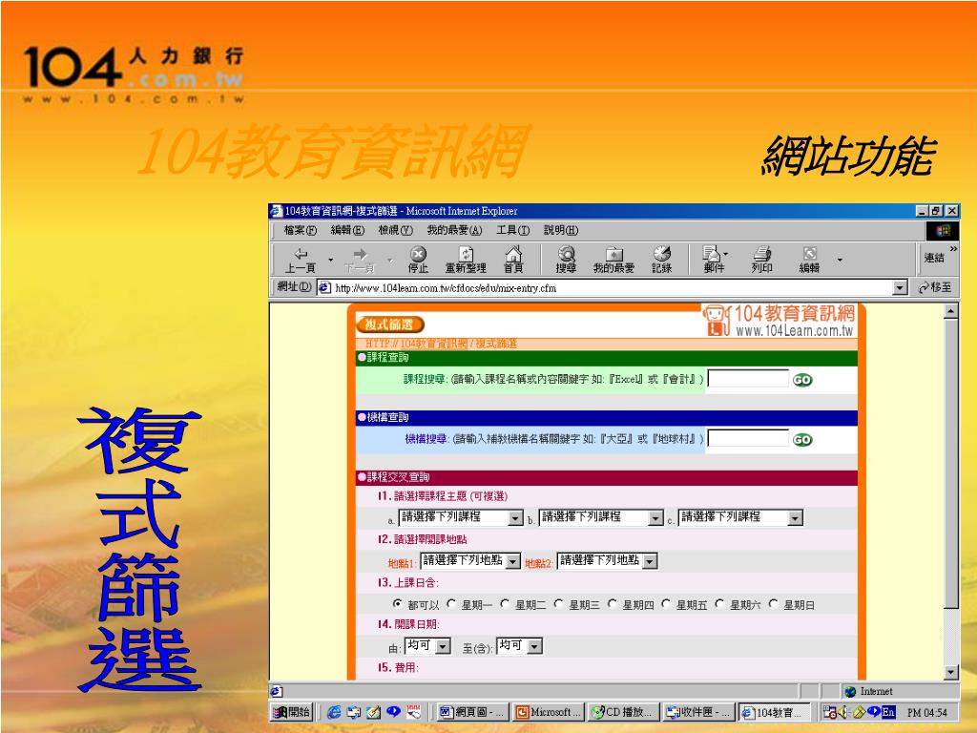Click the 停止 (stop) toolbar icon
Screen dimensions: 977x733
pyautogui.click(x=418, y=260)
